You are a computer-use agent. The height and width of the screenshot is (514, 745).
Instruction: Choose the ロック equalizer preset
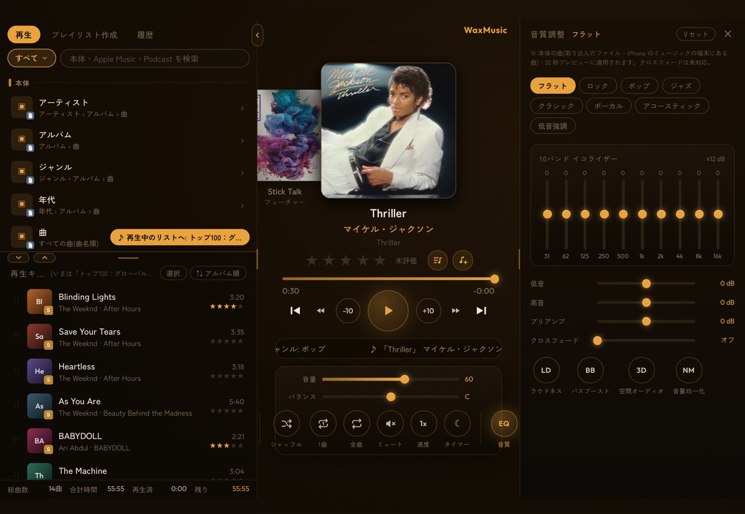click(x=598, y=86)
